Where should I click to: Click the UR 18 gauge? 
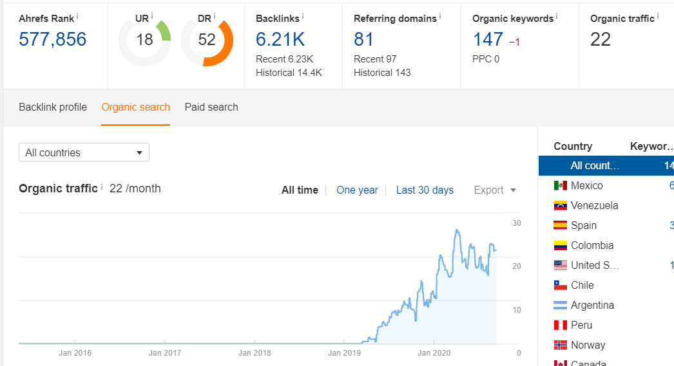tap(144, 40)
